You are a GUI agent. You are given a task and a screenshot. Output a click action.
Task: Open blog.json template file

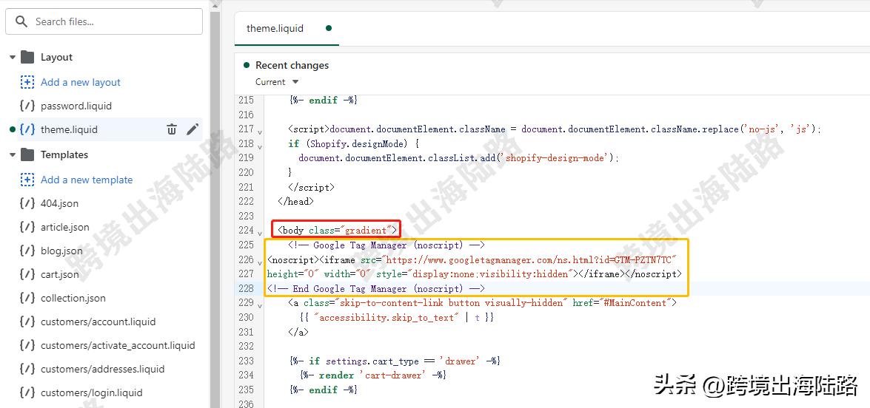point(61,251)
